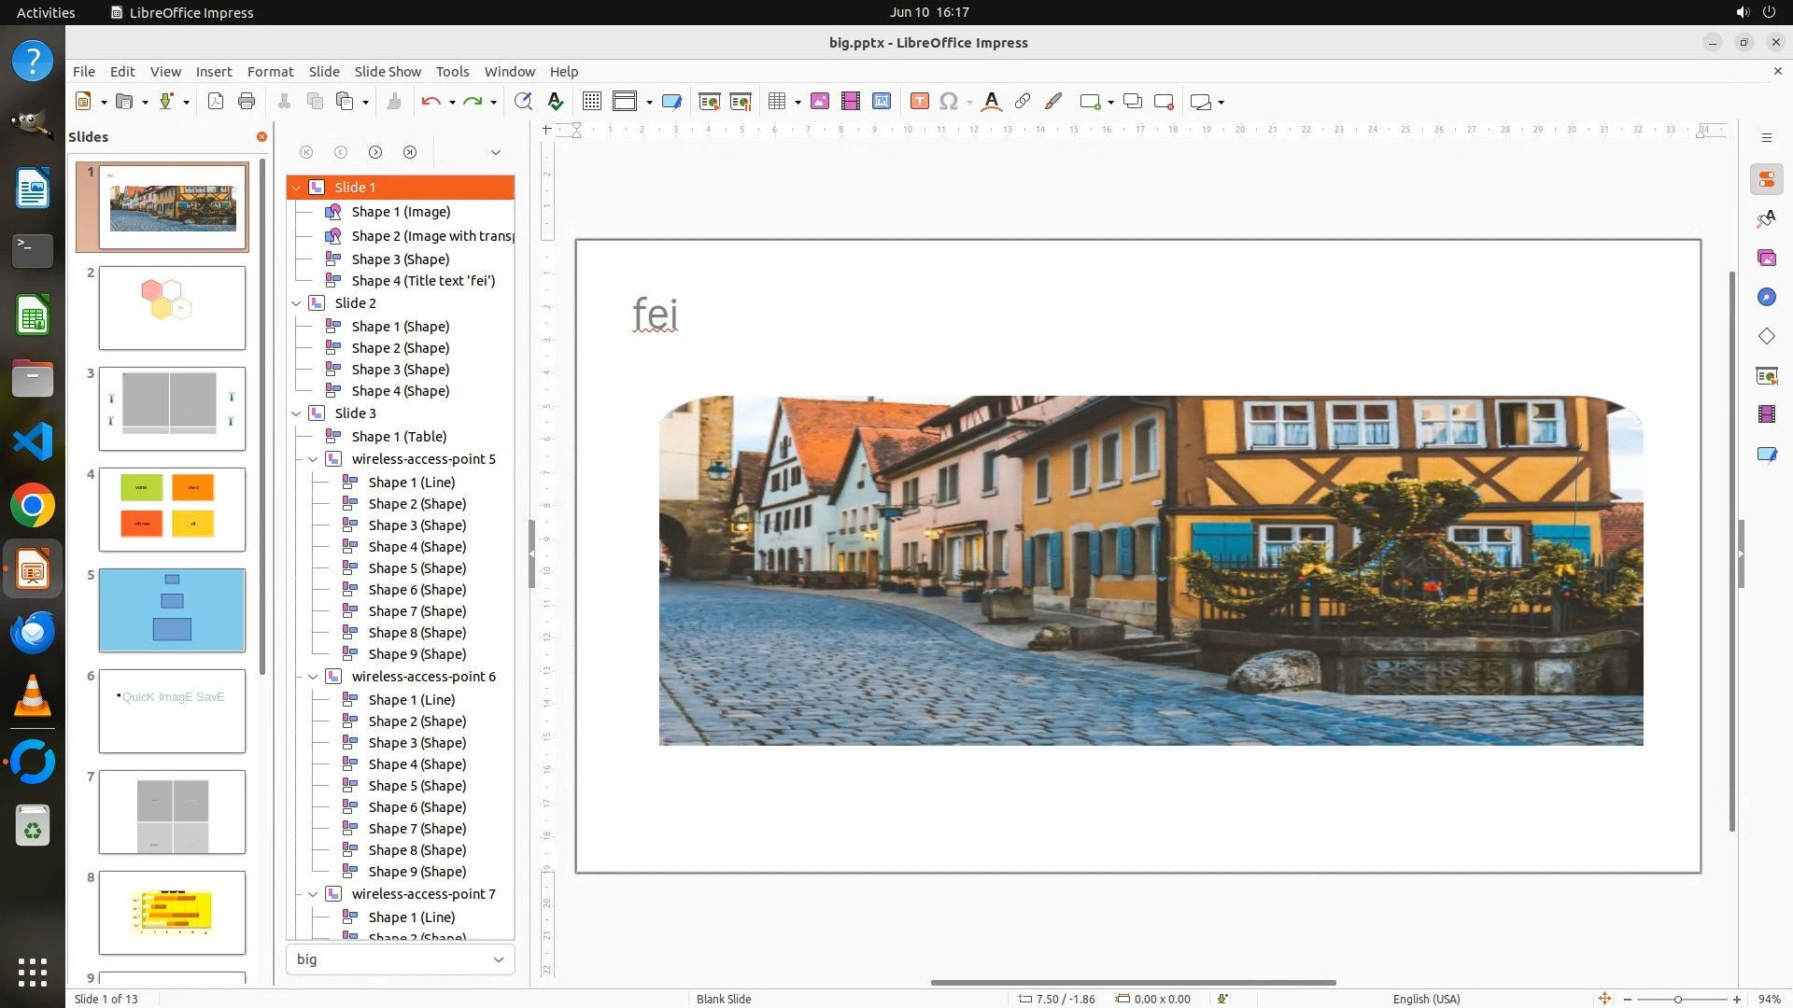Open the 'big' document dropdown
Image resolution: width=1793 pixels, height=1008 pixels.
pos(498,959)
